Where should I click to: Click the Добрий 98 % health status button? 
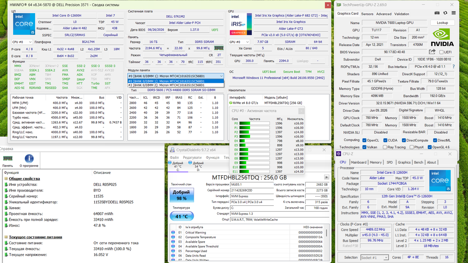pos(181,195)
